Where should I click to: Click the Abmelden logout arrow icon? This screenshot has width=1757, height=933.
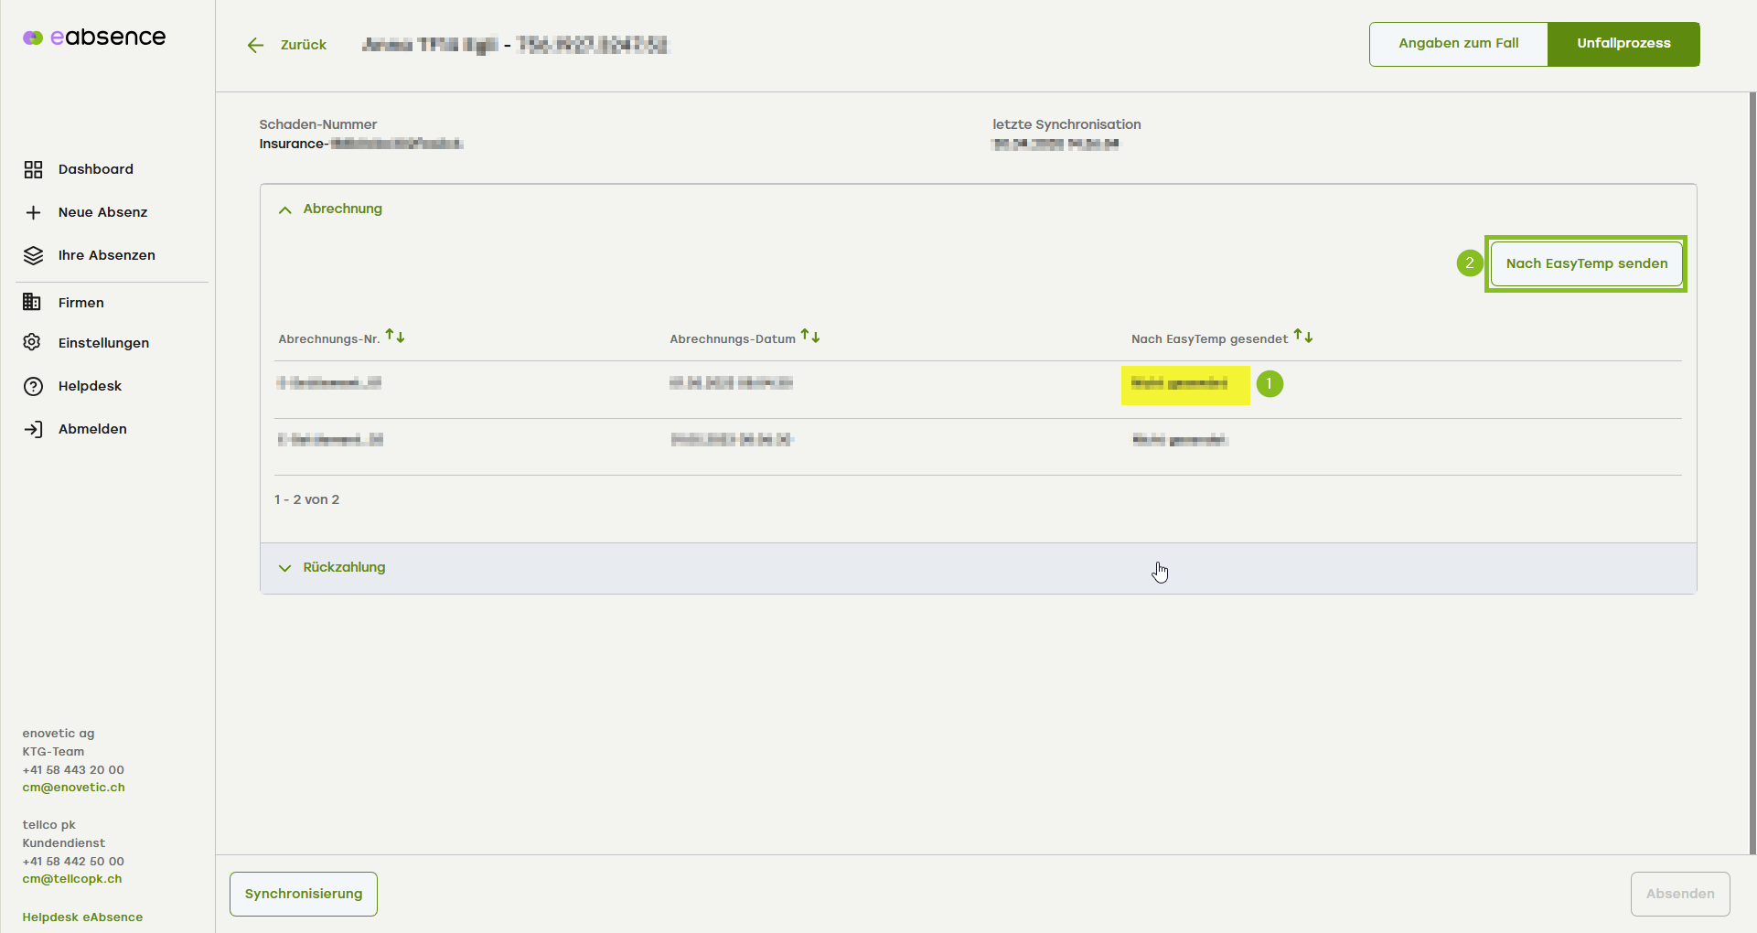[33, 429]
